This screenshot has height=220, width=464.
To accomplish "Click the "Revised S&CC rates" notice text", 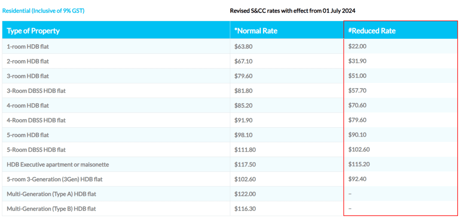I will (x=293, y=11).
